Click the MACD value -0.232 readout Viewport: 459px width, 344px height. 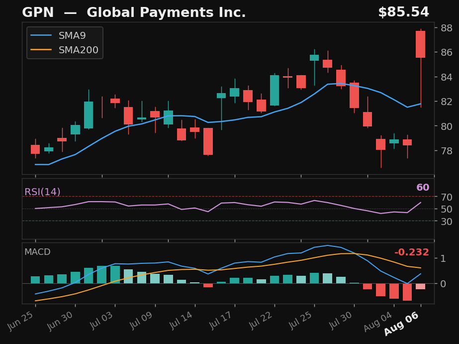point(412,252)
